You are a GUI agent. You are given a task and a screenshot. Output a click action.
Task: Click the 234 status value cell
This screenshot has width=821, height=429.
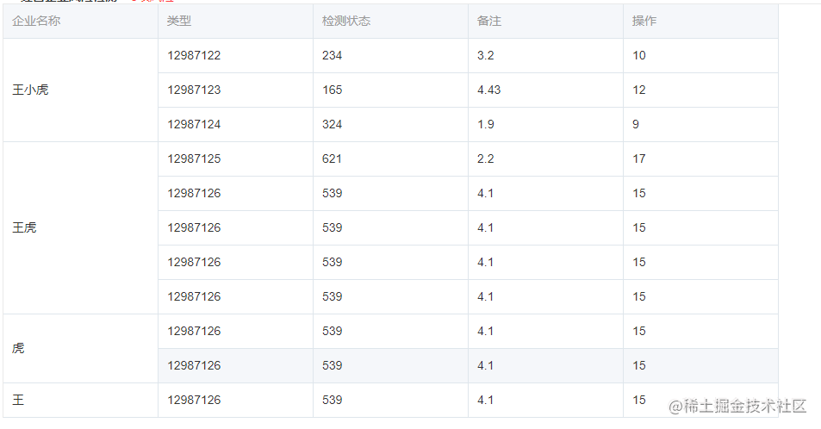pyautogui.click(x=332, y=55)
